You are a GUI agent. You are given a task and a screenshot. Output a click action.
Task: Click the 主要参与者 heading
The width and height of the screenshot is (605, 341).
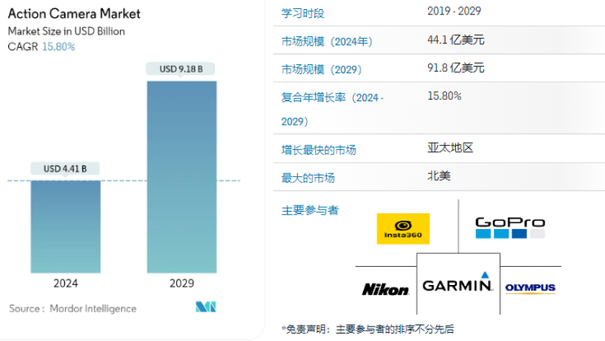(x=310, y=209)
